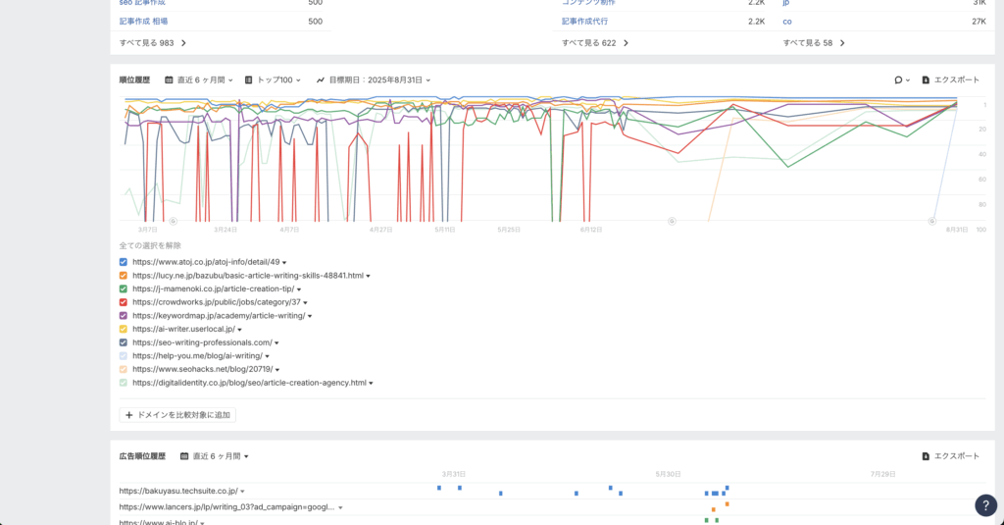Click すべて見る 622 link
The width and height of the screenshot is (1004, 525).
(595, 43)
